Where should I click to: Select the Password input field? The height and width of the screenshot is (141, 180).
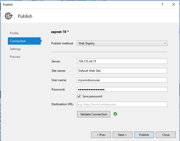tap(122, 90)
